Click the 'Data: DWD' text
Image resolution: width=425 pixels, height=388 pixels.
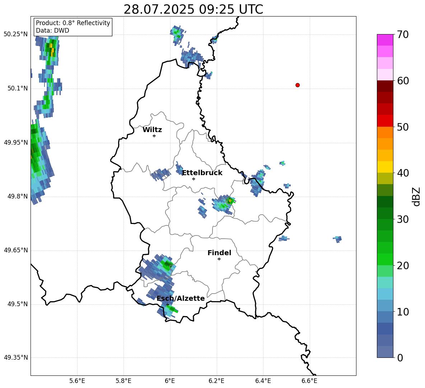point(52,31)
